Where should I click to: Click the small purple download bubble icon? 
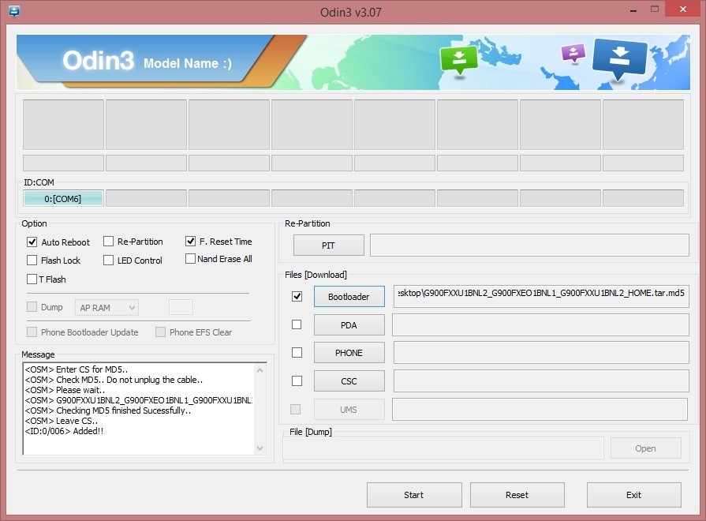click(x=573, y=53)
